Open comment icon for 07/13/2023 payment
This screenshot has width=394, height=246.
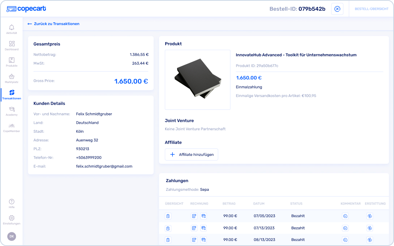coord(345,228)
